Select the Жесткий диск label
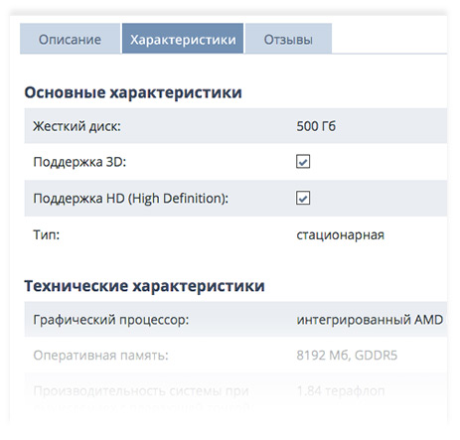 click(x=77, y=126)
